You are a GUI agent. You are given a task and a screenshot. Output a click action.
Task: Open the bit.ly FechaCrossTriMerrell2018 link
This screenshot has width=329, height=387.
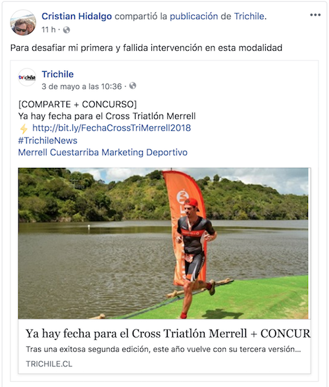pyautogui.click(x=112, y=128)
